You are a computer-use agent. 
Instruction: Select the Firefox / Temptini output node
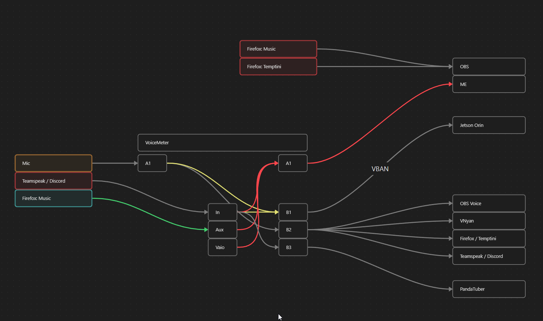click(x=488, y=238)
